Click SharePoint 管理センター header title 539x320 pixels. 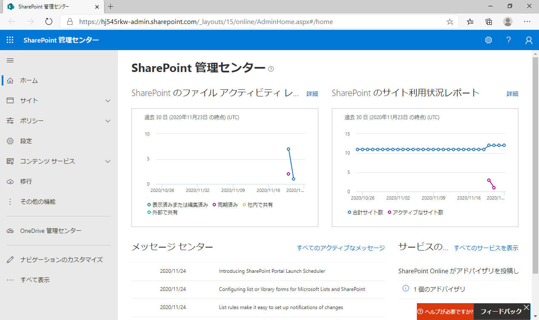pos(61,40)
